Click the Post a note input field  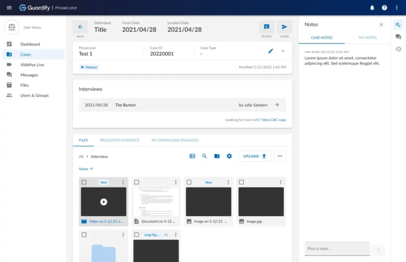[337, 248]
